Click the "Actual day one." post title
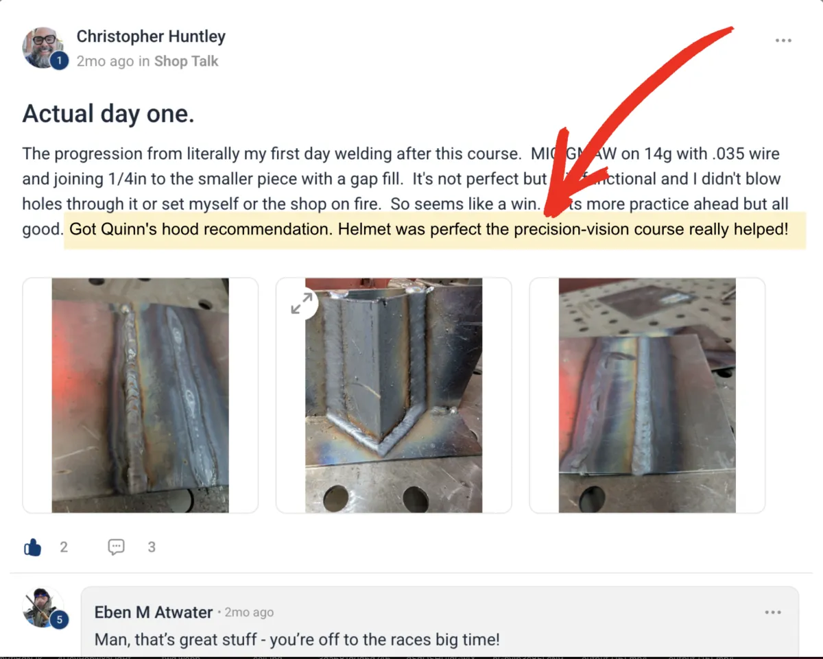Viewport: 823px width, 659px height. [x=108, y=113]
